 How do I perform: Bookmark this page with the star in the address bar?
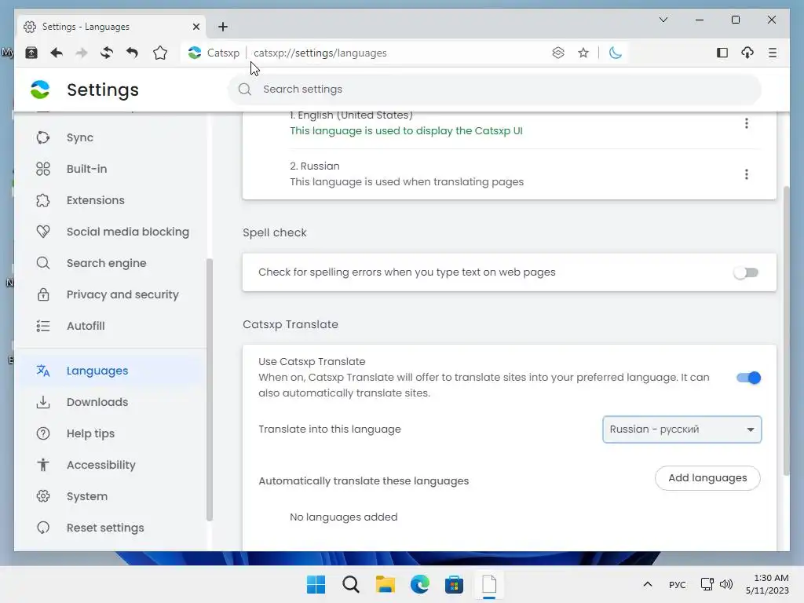583,53
